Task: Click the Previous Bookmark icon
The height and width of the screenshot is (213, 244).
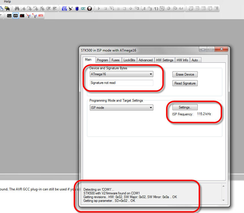Action: pyautogui.click(x=36, y=8)
